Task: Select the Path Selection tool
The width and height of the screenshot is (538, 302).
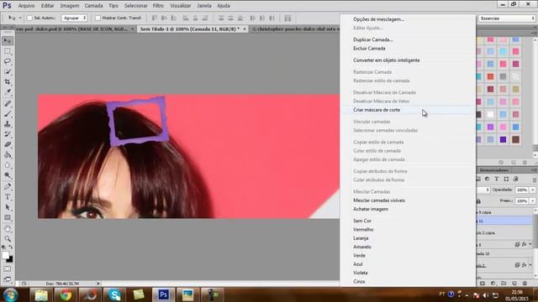Action: point(8,207)
